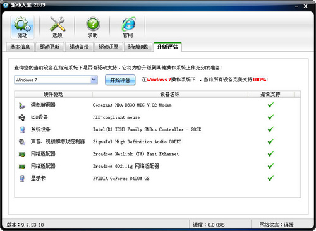Click the network card icon for Broadcom NetLink
Viewport: 316px width, 231px height.
click(22, 154)
